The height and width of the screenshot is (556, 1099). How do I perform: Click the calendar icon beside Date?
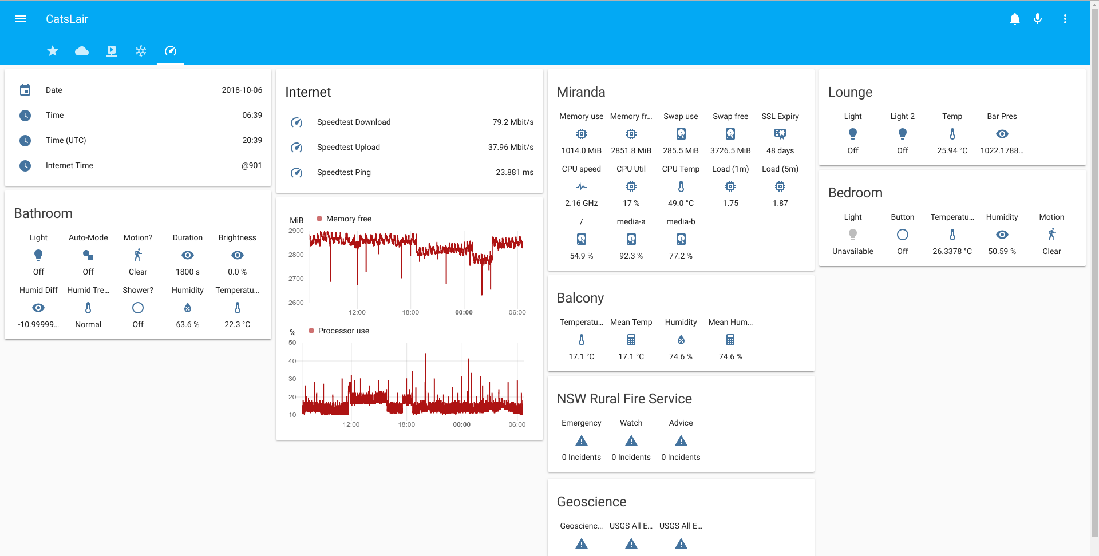click(25, 90)
